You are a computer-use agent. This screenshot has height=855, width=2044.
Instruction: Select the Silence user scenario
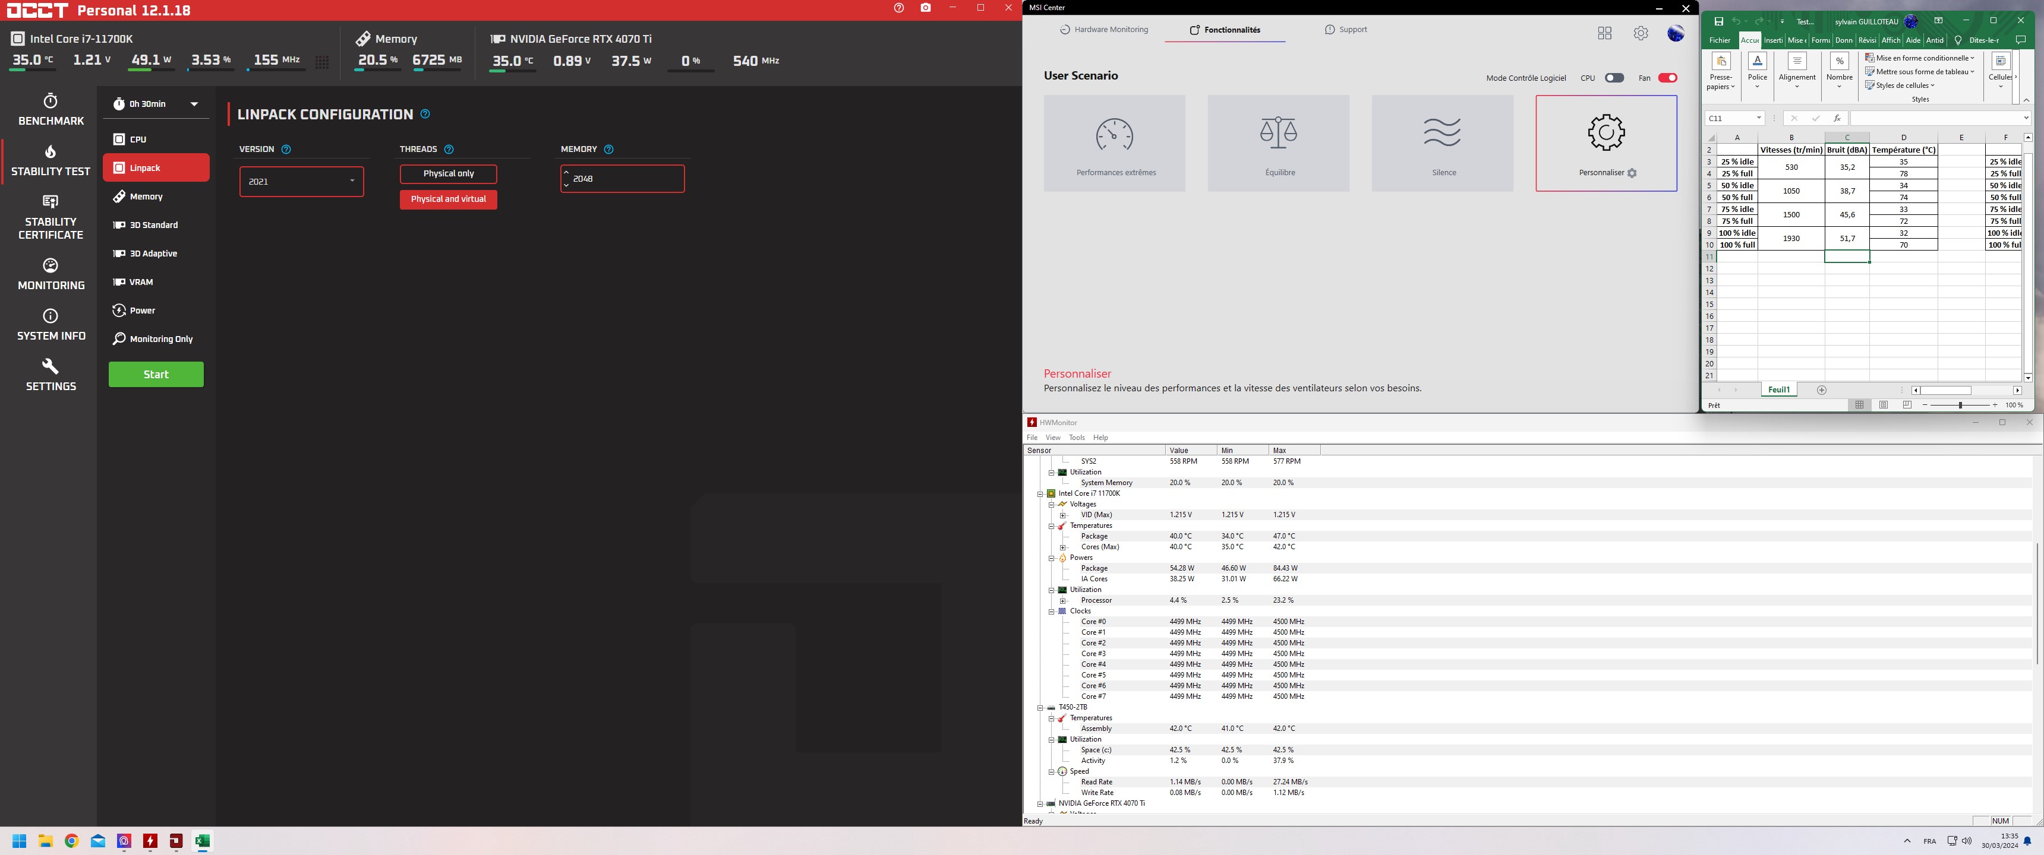(x=1441, y=144)
